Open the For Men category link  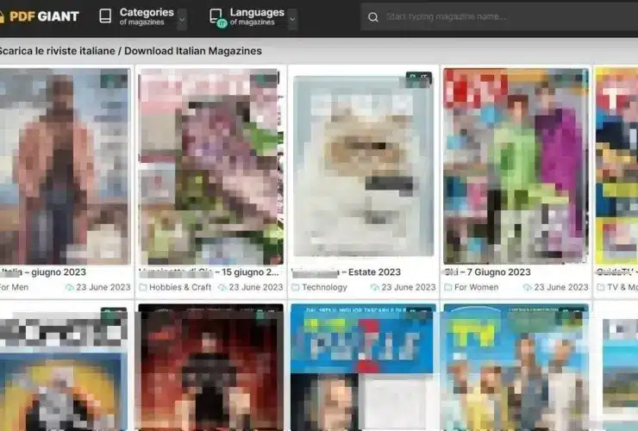pos(14,288)
